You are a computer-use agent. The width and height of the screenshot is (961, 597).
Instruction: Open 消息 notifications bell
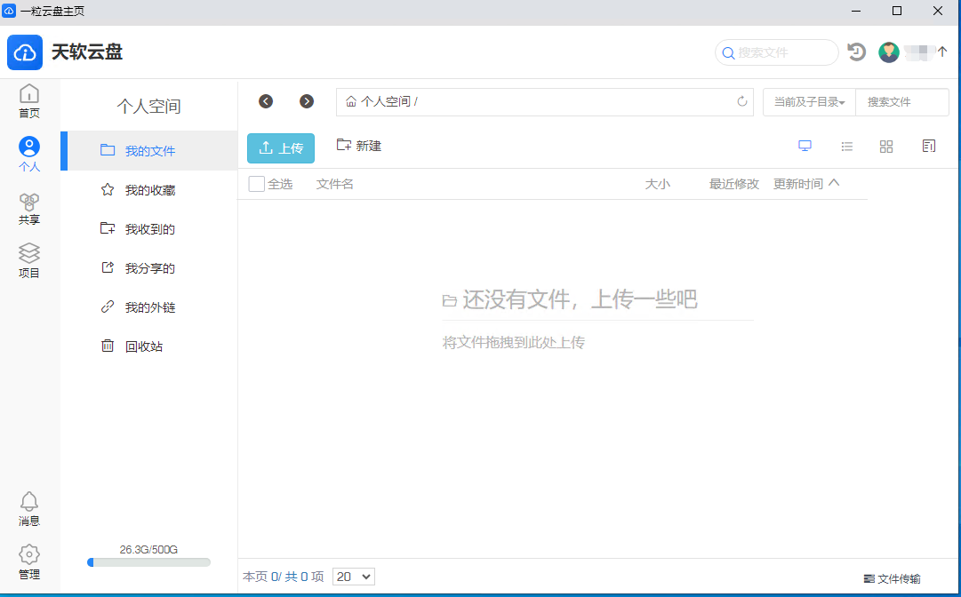[x=29, y=509]
